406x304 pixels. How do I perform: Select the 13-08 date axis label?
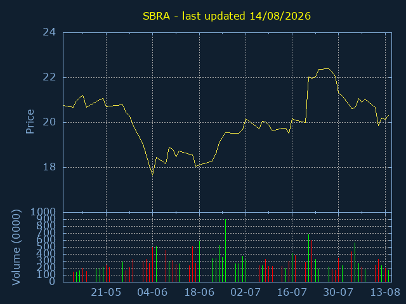[385, 293]
